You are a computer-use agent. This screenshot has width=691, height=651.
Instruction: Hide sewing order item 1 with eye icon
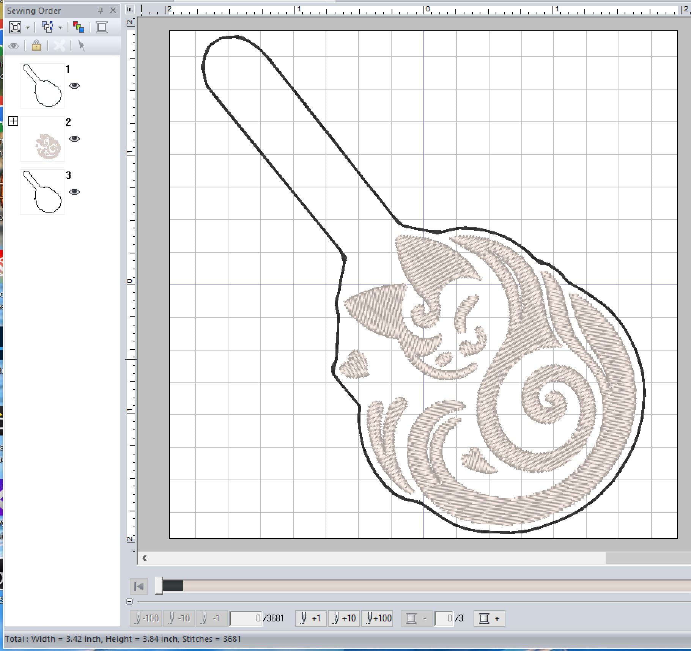(74, 86)
